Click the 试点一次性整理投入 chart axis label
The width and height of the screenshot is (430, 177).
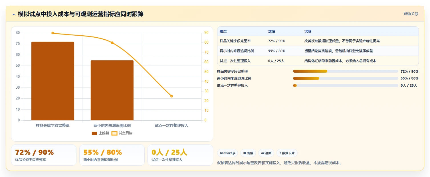[171, 125]
